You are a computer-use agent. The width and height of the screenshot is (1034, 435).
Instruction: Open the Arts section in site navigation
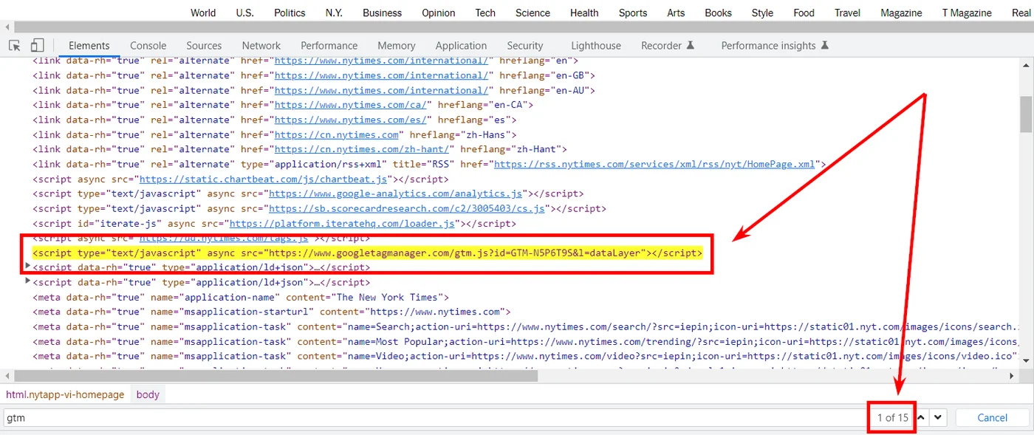click(x=676, y=13)
